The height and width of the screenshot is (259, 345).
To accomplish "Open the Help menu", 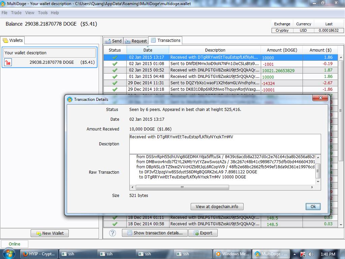I will coord(55,13).
